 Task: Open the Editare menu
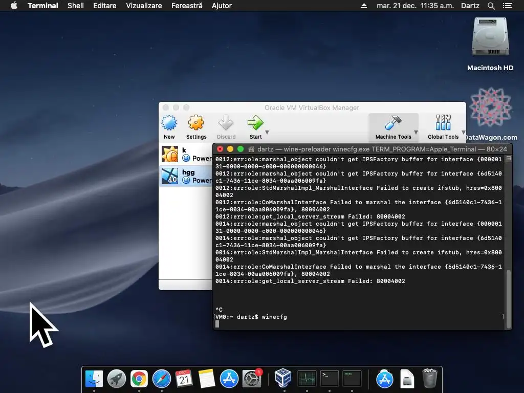(104, 6)
